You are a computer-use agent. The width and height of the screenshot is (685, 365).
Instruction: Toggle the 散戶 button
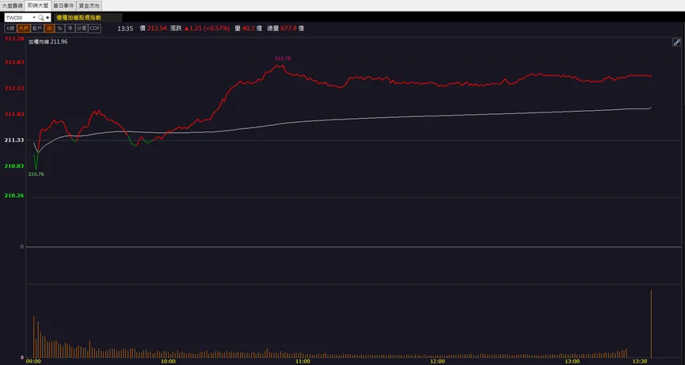37,29
